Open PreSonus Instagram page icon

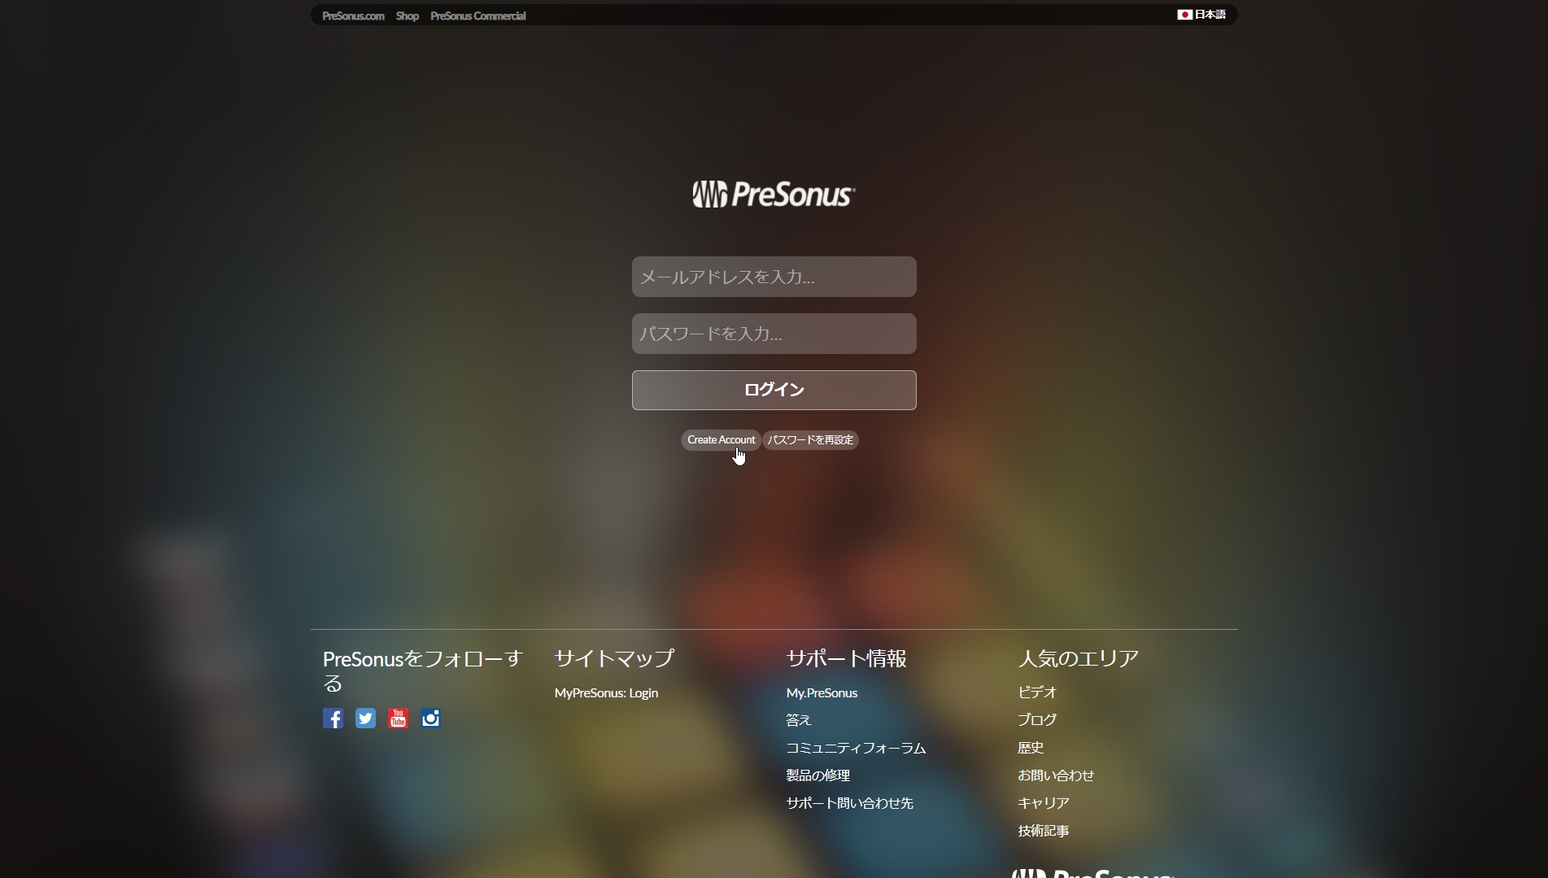pyautogui.click(x=430, y=719)
